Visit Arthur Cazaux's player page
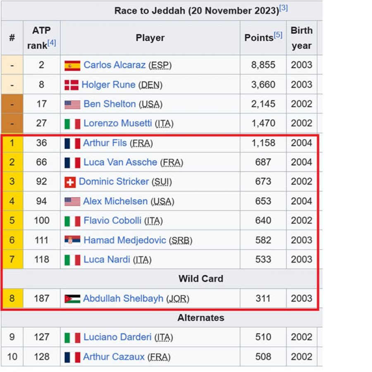 point(114,357)
